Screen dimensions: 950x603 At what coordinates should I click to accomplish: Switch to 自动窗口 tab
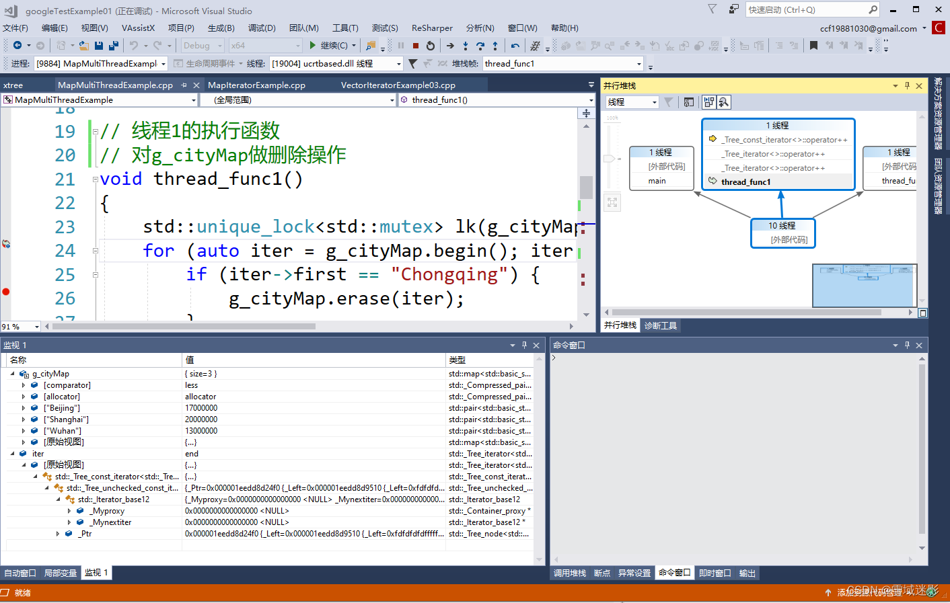click(20, 573)
